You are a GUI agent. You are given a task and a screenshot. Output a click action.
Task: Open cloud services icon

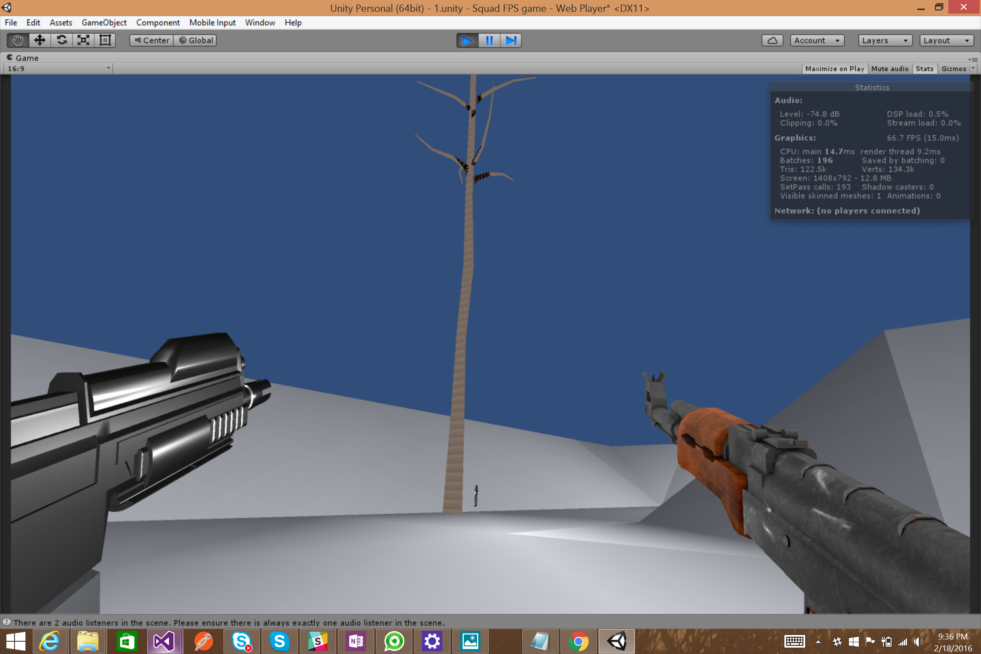(773, 40)
